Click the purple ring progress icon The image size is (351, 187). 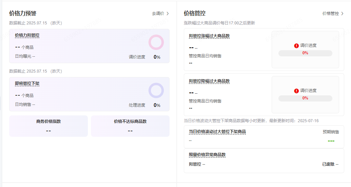click(156, 91)
